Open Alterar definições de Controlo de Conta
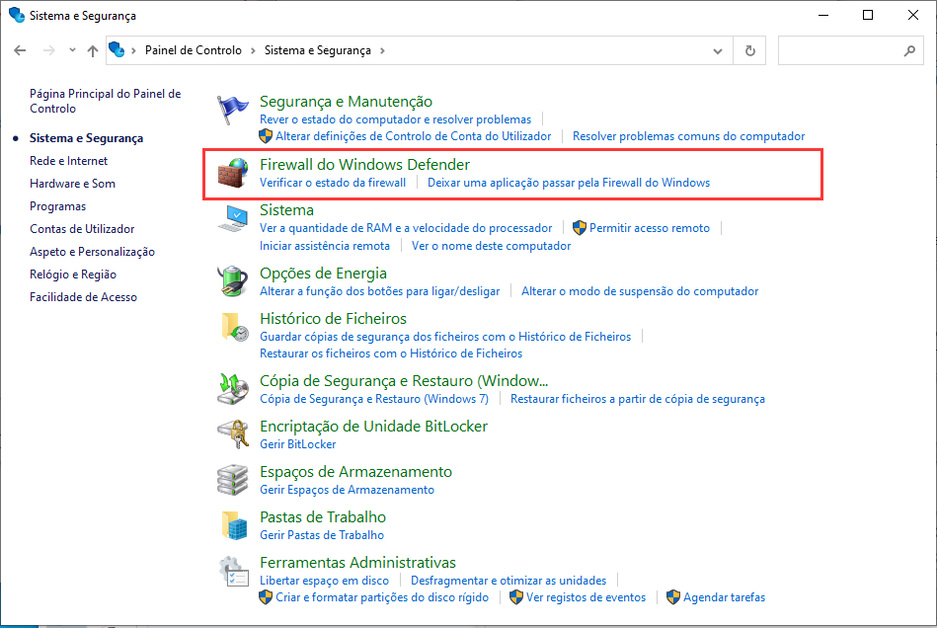This screenshot has height=628, width=937. 413,136
